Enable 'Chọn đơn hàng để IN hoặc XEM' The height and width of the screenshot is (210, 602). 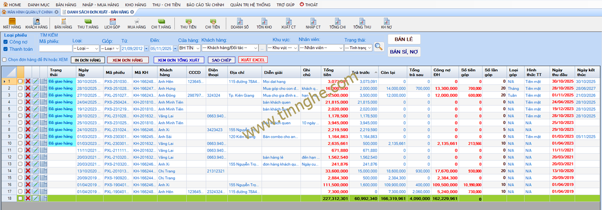pyautogui.click(x=5, y=60)
